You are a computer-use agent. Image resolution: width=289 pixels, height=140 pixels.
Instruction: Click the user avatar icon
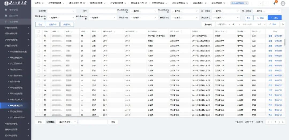pos(283,3)
